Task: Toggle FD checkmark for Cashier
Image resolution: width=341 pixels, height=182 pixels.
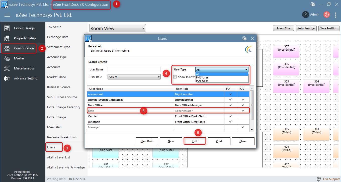Action: click(x=230, y=116)
